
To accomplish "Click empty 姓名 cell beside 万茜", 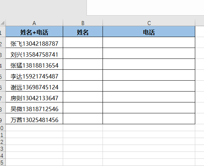I will [x=83, y=119].
